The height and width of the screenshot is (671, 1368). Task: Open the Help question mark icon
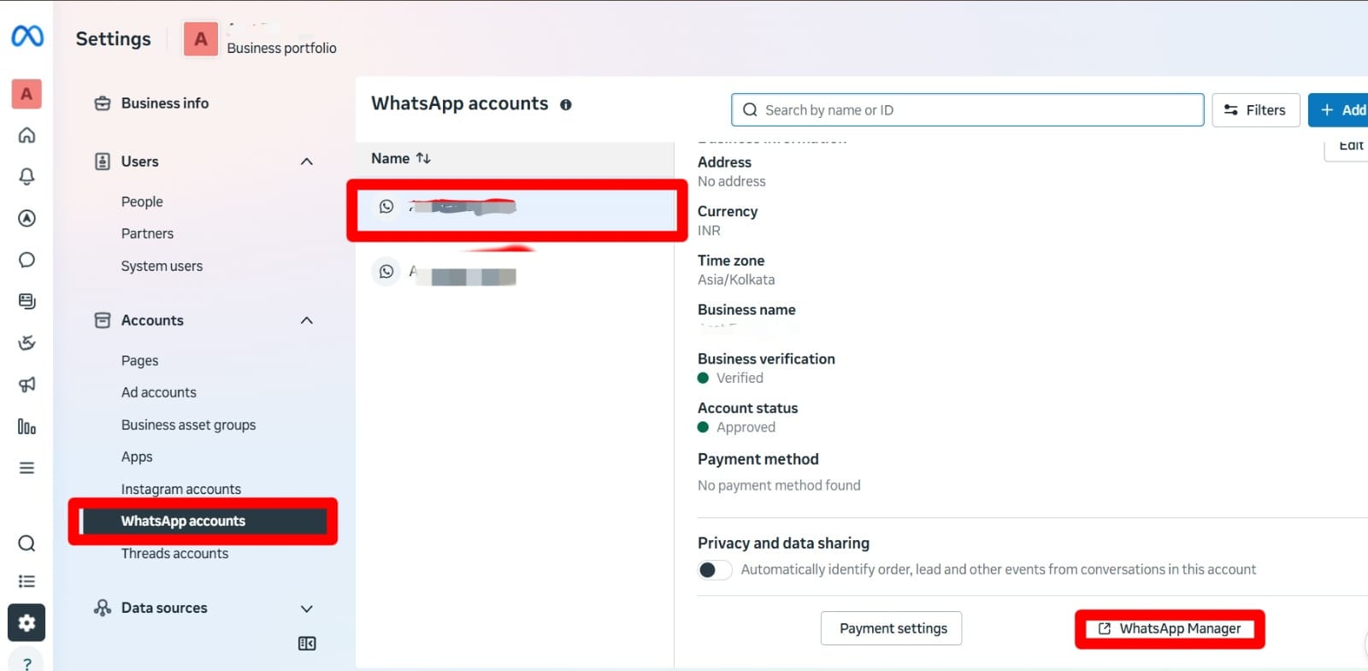point(27,663)
